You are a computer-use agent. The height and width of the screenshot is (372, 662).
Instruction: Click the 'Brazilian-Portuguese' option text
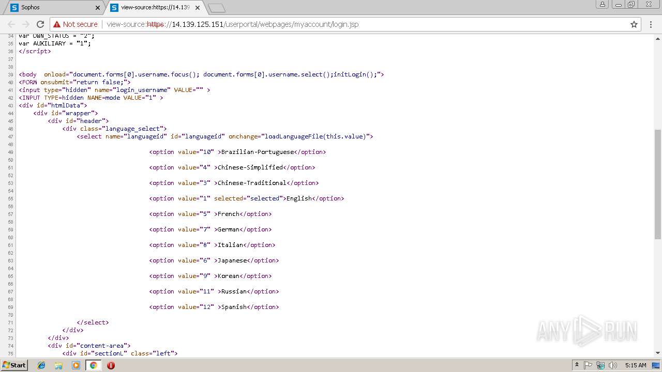(258, 152)
